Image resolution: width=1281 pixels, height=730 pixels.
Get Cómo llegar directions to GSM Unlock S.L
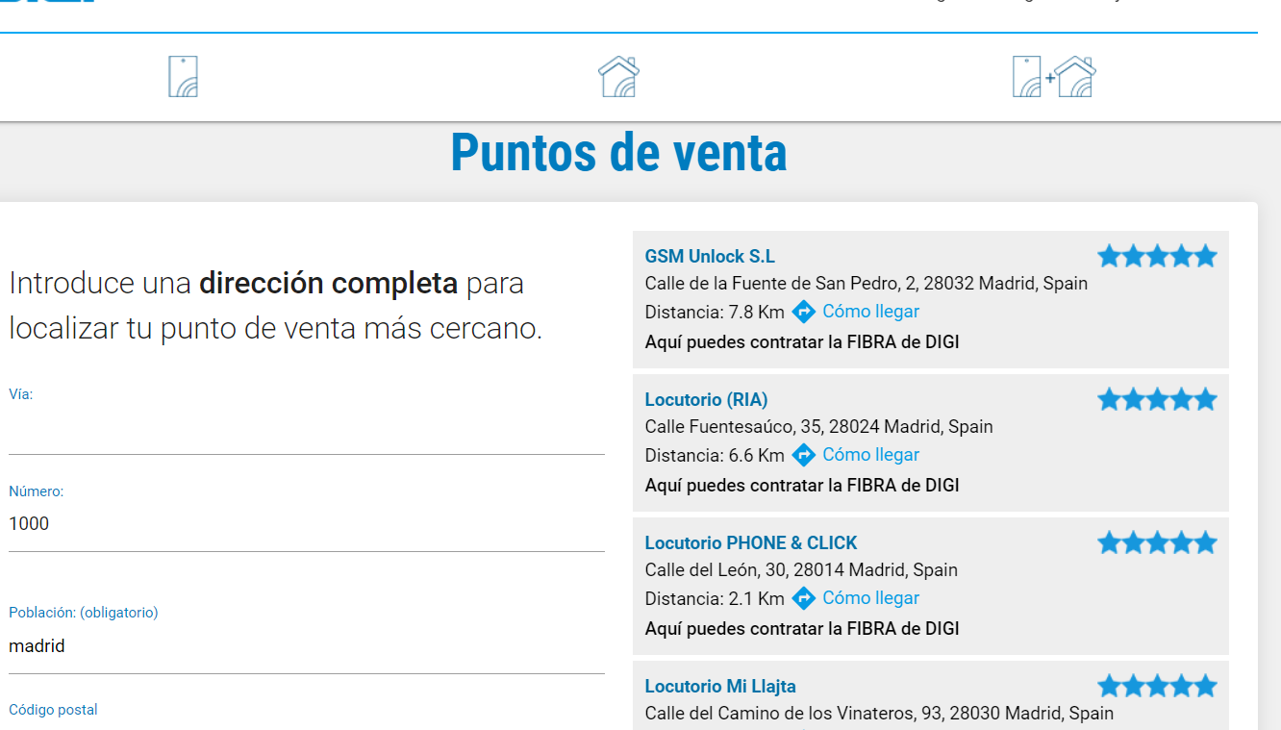point(870,312)
